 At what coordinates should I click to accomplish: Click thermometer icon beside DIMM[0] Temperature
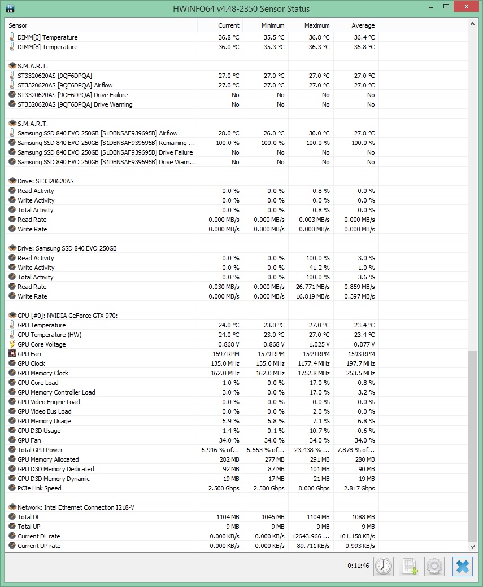pyautogui.click(x=12, y=37)
